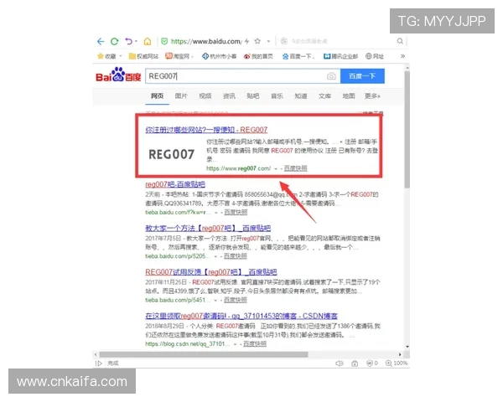
Task: Open 百度快照 for the reg007.com result
Action: pos(295,168)
